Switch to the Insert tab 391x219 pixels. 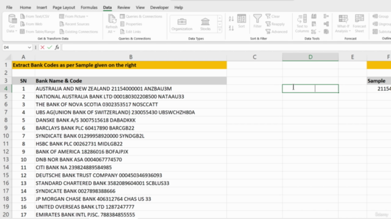(x=42, y=7)
